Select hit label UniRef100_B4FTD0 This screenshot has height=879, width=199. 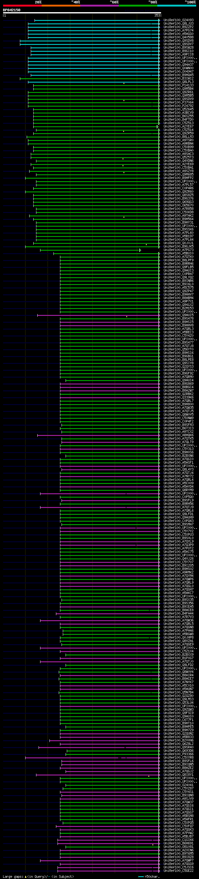click(x=178, y=119)
